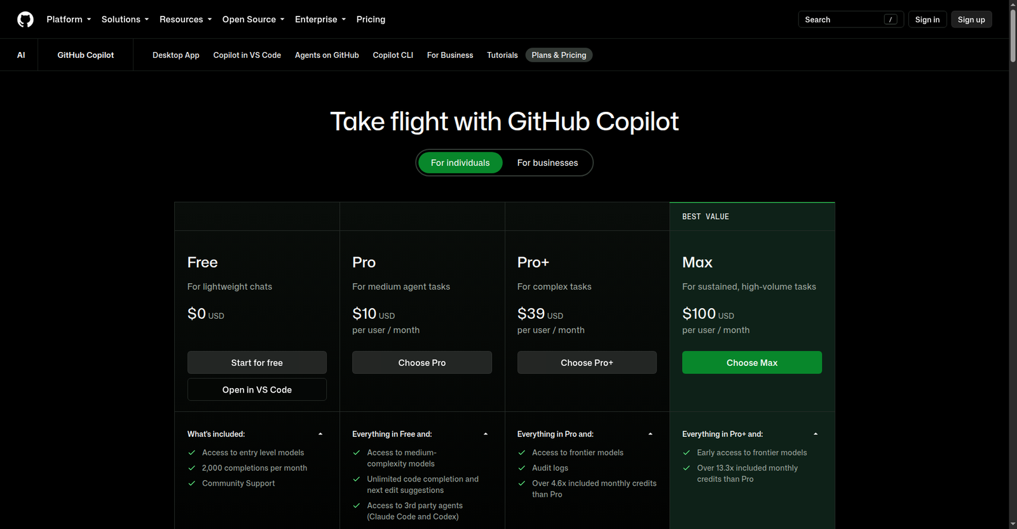Click the Audit logs feature text
This screenshot has width=1017, height=529.
pyautogui.click(x=550, y=468)
